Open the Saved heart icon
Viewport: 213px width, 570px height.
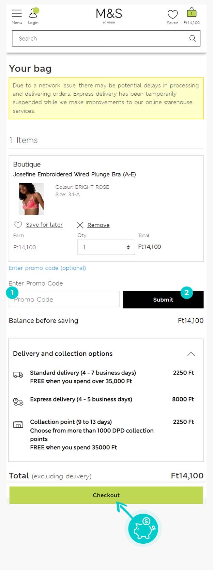pyautogui.click(x=172, y=14)
